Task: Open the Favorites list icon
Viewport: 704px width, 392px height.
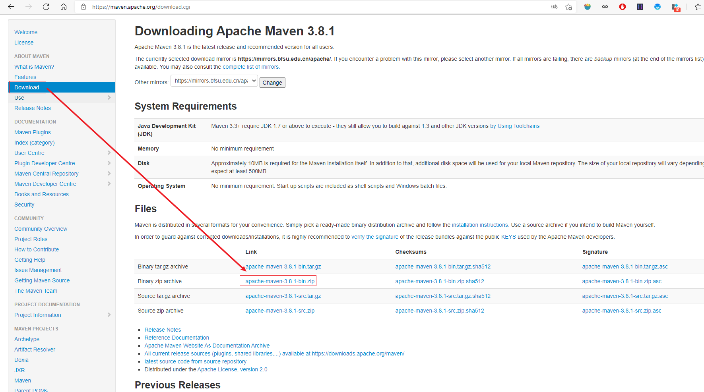Action: (698, 7)
